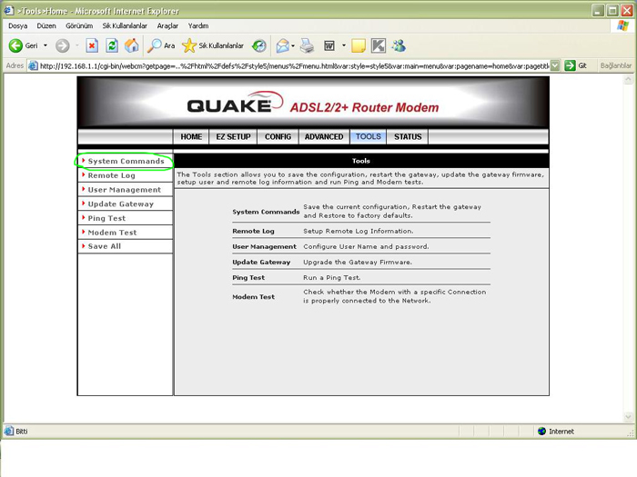637x477 pixels.
Task: Click the scrollbar up arrow
Action: (628, 79)
